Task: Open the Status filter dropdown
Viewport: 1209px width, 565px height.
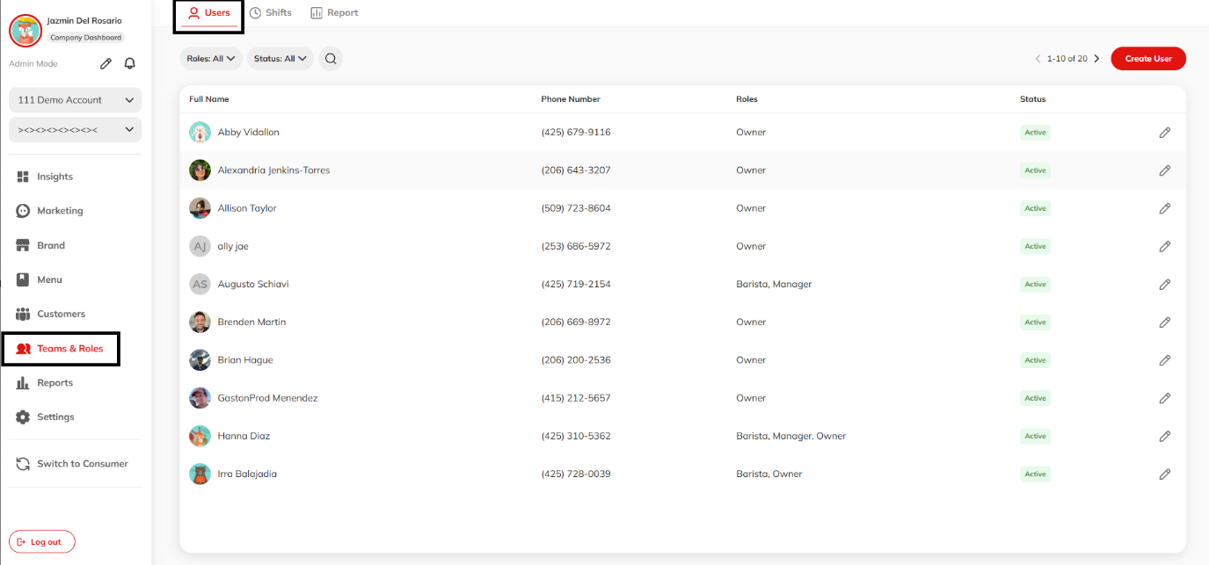Action: pos(280,58)
